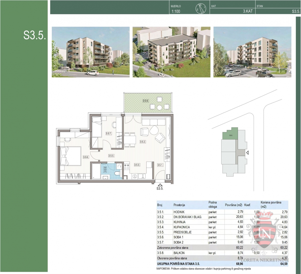The height and width of the screenshot is (274, 301).
Task: Click the washing machine symbol in bathroom
Action: click(119, 166)
